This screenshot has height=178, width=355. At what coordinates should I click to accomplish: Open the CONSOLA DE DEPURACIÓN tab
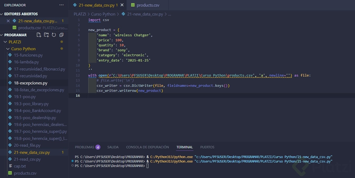147,147
